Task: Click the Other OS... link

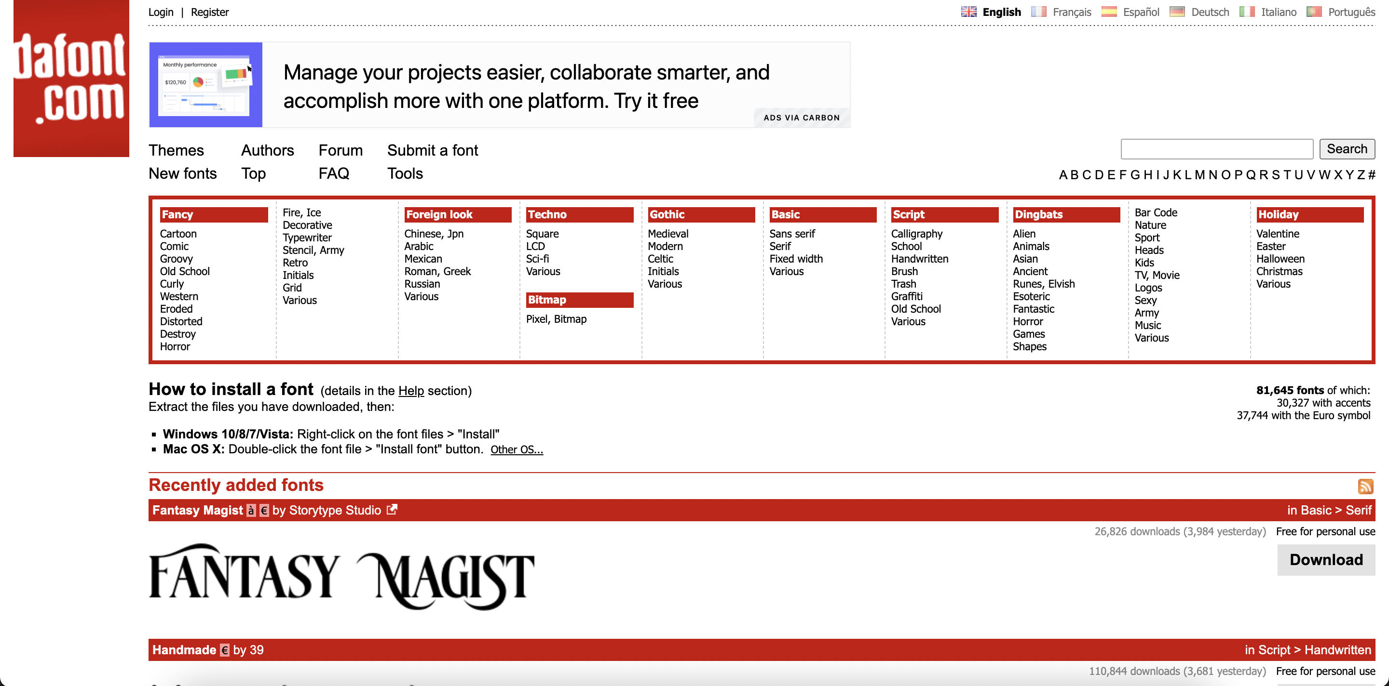Action: [516, 449]
